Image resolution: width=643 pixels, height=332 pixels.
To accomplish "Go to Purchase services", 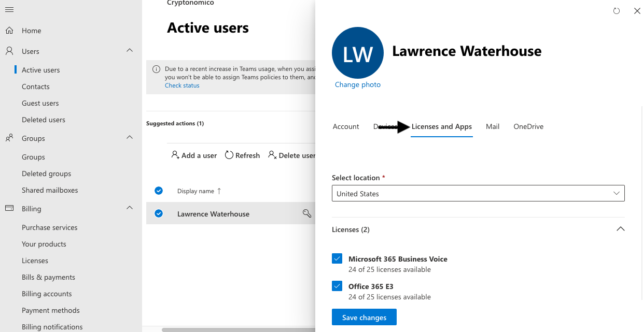I will click(50, 227).
